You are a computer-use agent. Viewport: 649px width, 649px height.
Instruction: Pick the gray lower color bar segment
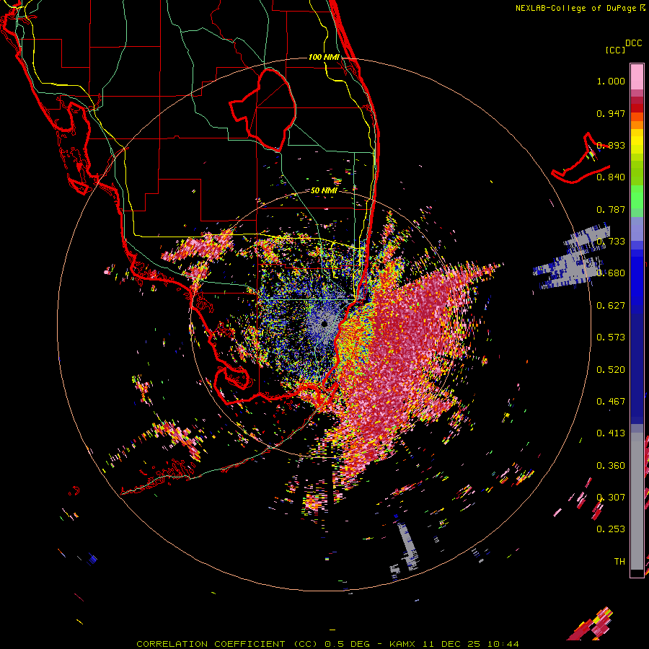(637, 501)
